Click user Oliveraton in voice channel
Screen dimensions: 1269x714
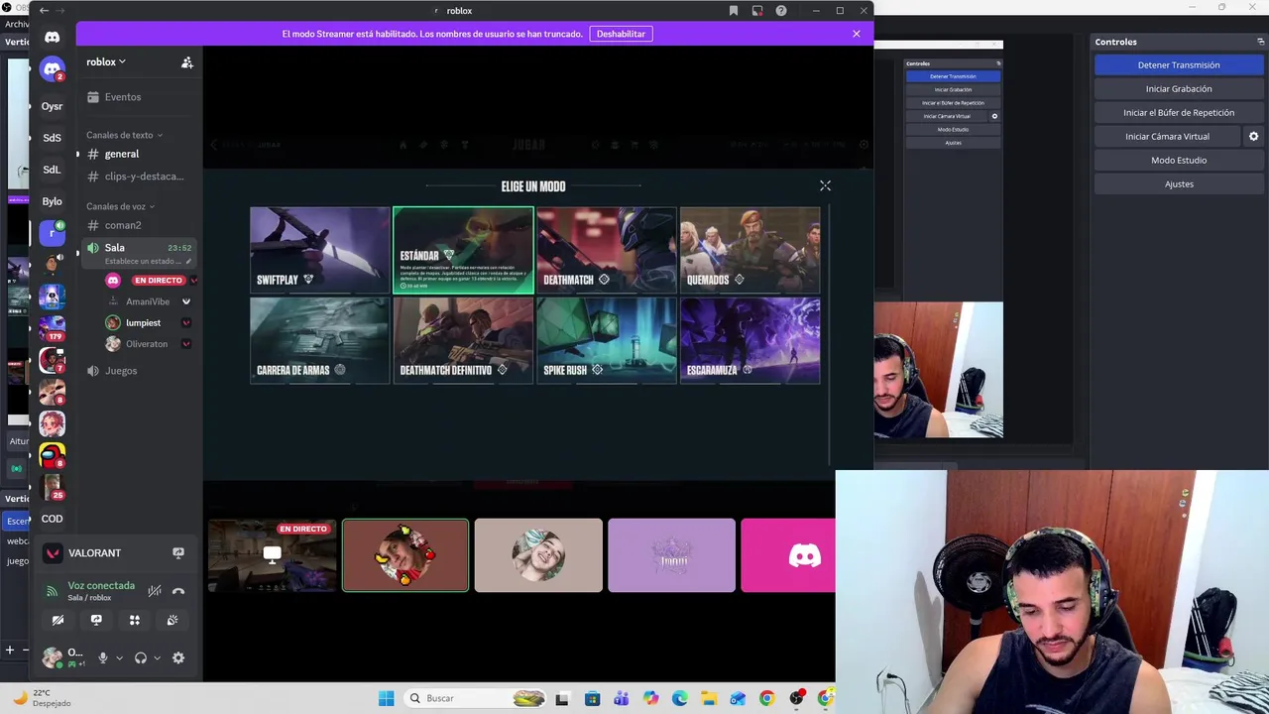pos(149,344)
